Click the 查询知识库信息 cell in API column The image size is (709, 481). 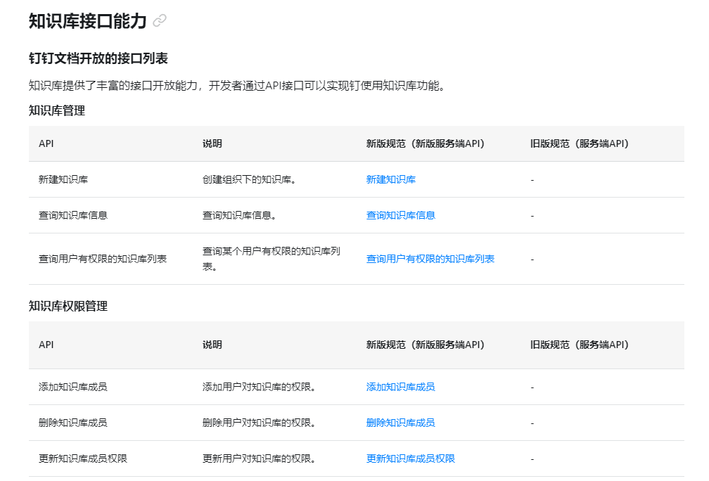click(x=73, y=215)
